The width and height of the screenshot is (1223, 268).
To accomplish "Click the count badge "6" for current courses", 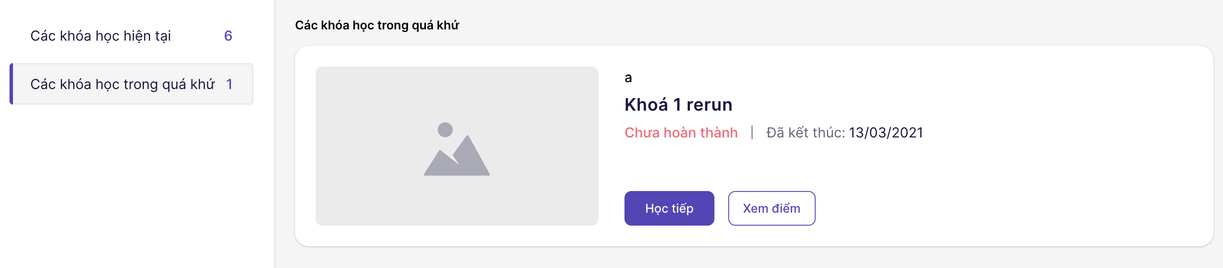I will [228, 36].
